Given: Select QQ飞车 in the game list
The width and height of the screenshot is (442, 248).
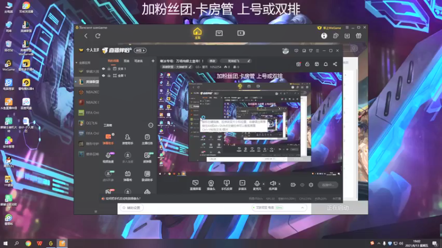Looking at the screenshot, I should (88, 123).
